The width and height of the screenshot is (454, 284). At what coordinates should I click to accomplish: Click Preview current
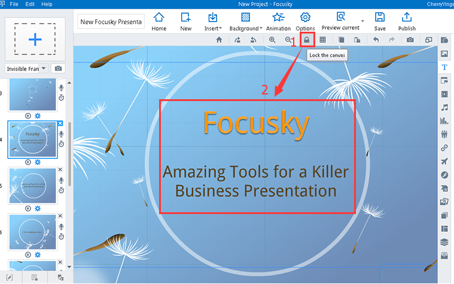(340, 21)
